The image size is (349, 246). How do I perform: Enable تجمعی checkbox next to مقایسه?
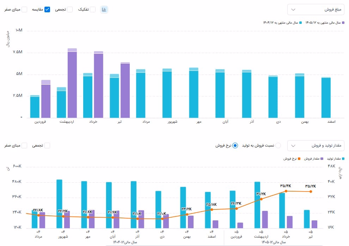tap(70, 9)
